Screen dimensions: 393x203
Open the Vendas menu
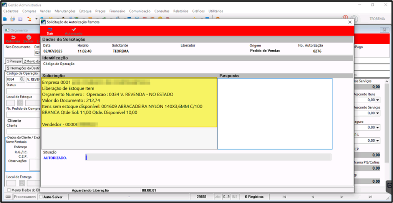click(x=45, y=11)
